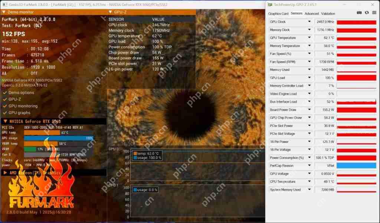Click the blue usage legend swatch in GPU 1 graph
This screenshot has width=380, height=223.
click(135, 190)
